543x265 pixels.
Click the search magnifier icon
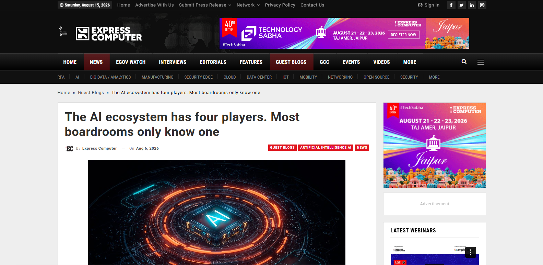point(464,62)
